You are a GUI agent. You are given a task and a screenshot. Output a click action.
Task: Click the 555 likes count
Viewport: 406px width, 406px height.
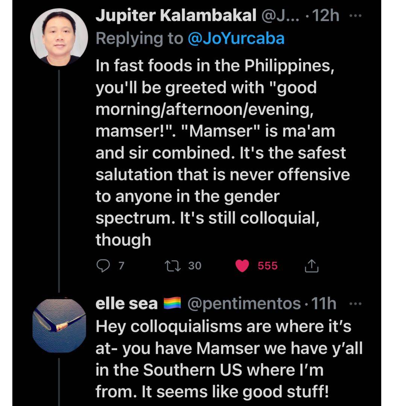(x=268, y=266)
